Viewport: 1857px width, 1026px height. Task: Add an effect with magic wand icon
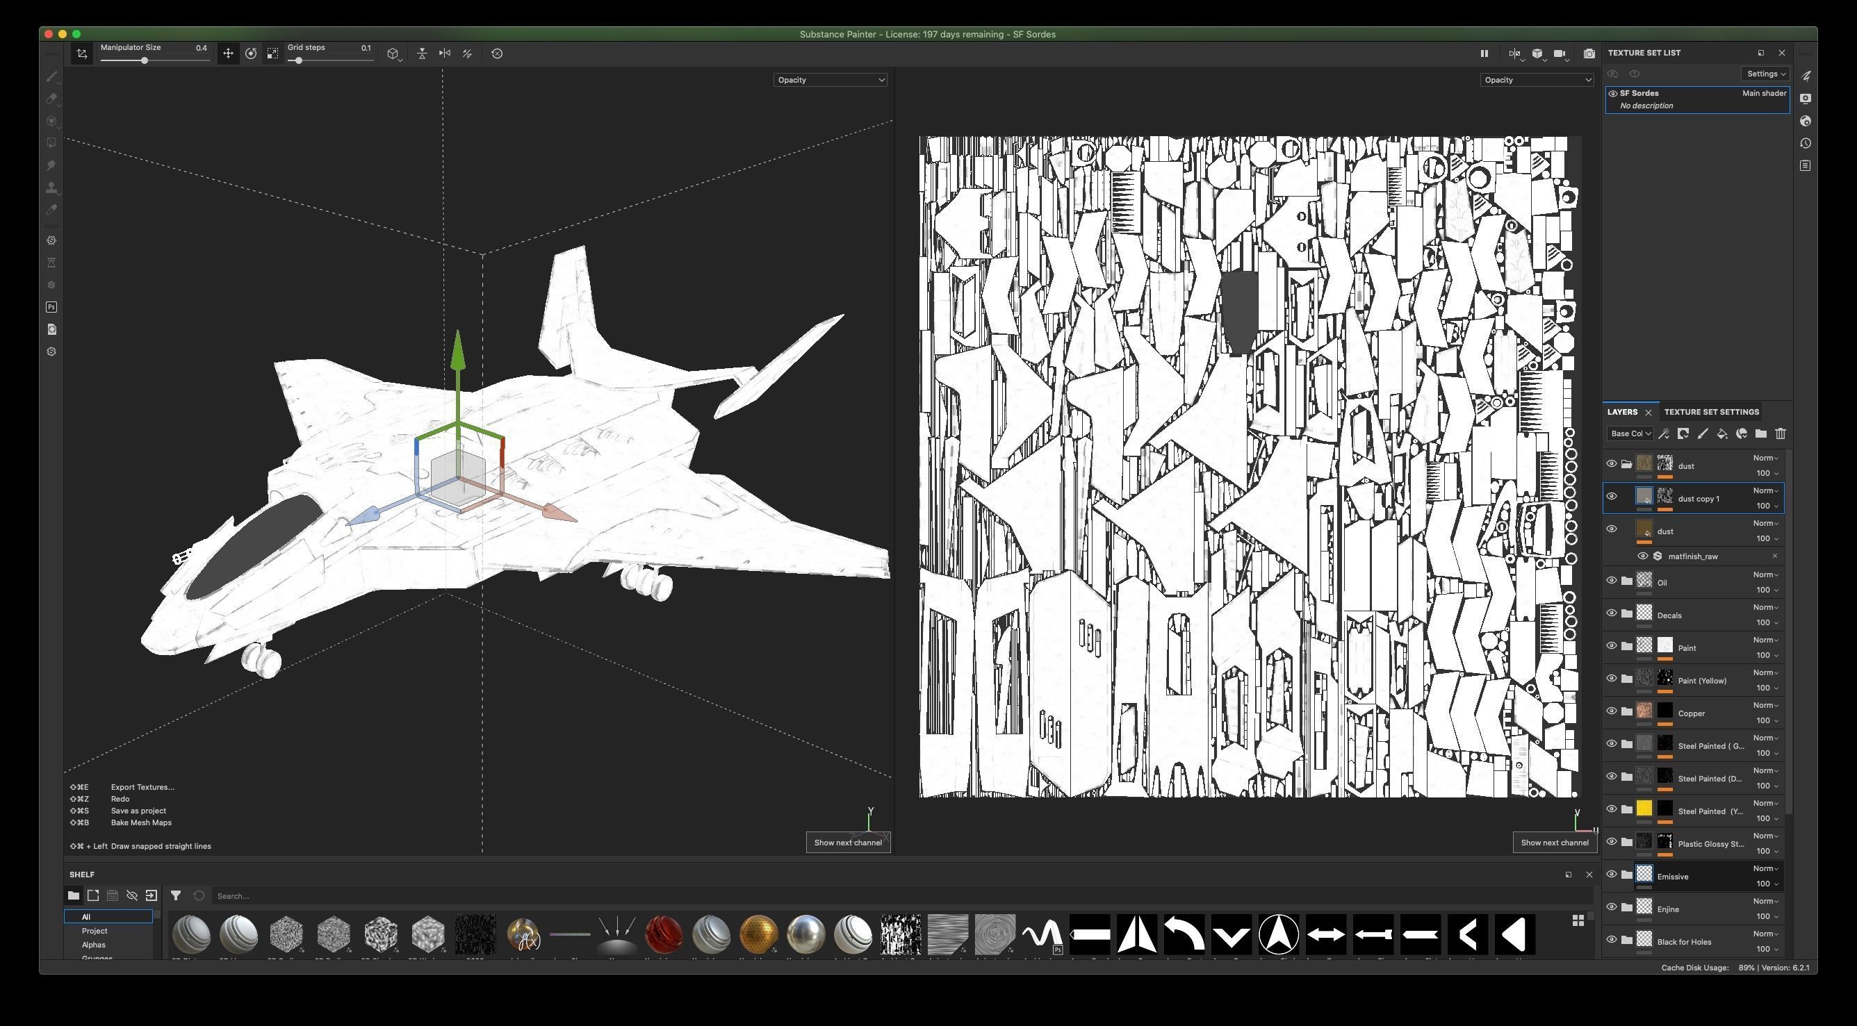tap(1664, 433)
